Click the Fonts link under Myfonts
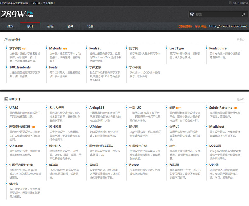249x206 pixels. pyautogui.click(x=53, y=67)
